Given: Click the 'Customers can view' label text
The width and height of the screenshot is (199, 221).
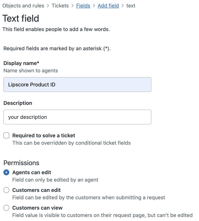Looking at the screenshot, I should (37, 208).
